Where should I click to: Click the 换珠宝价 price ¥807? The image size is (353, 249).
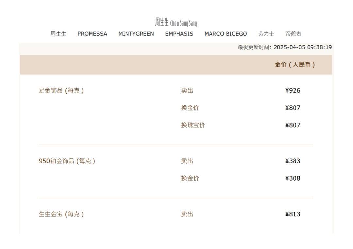(x=293, y=125)
